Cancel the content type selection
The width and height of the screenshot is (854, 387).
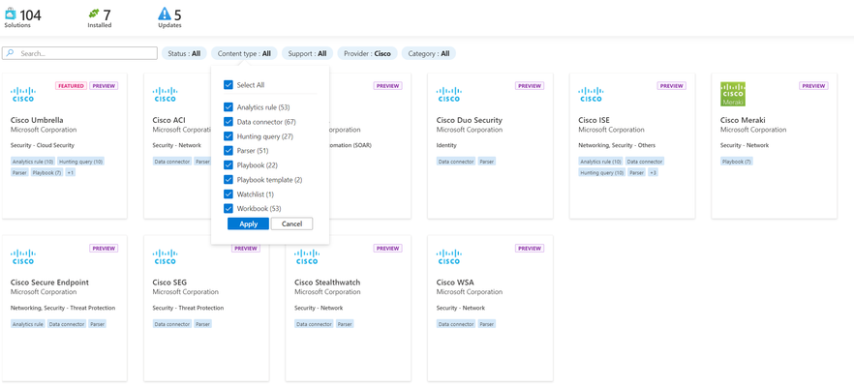292,223
